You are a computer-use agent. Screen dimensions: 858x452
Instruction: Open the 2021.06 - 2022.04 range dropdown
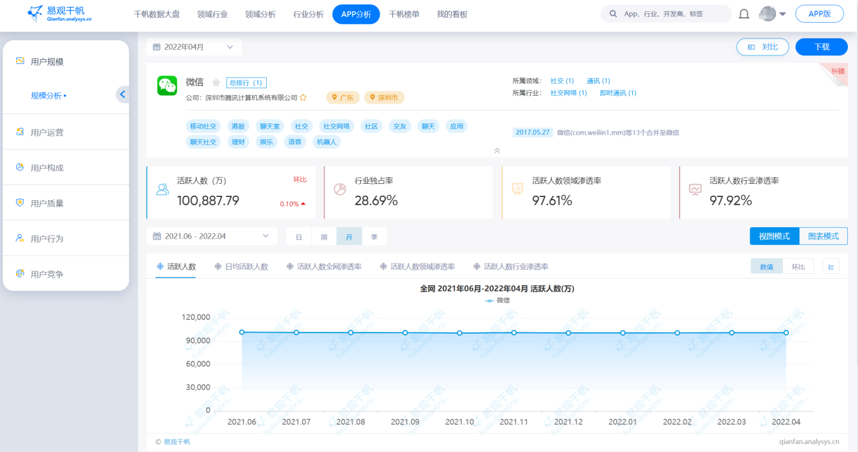click(x=212, y=236)
